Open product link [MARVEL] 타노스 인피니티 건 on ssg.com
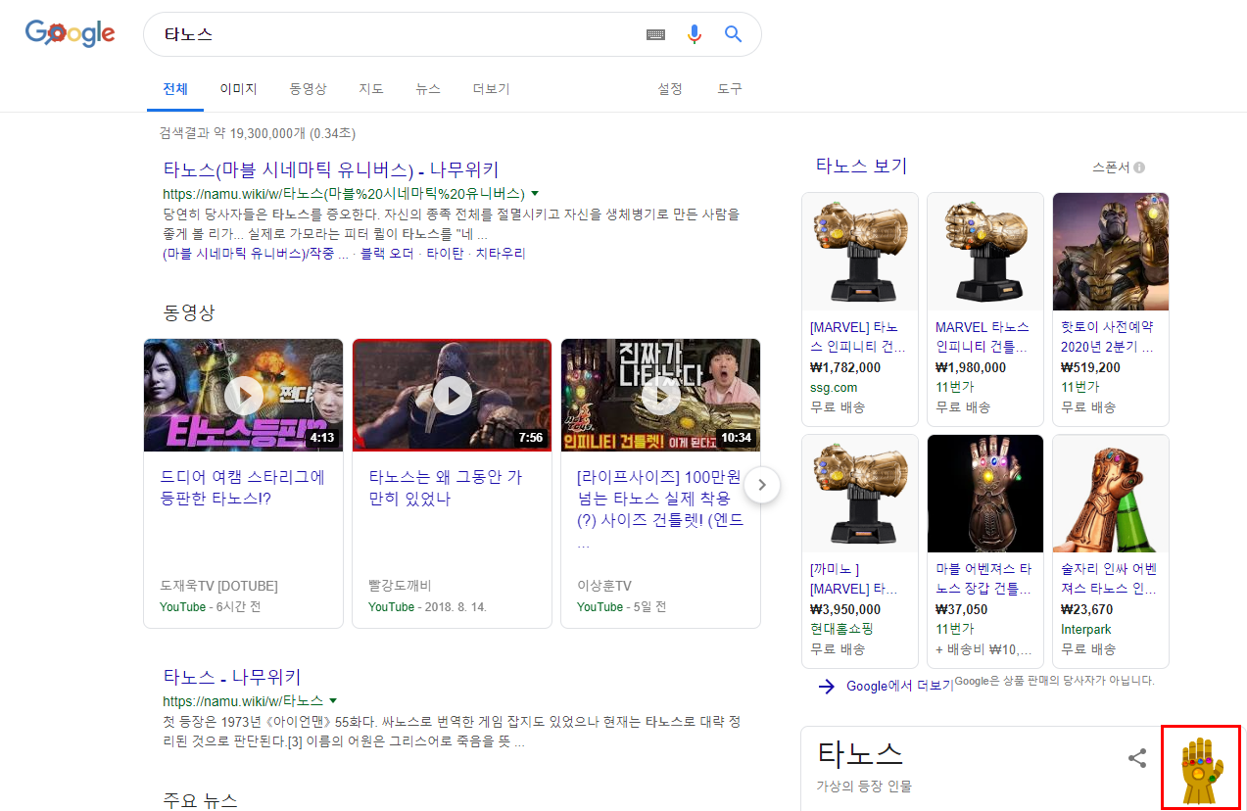This screenshot has width=1247, height=811. (x=858, y=337)
